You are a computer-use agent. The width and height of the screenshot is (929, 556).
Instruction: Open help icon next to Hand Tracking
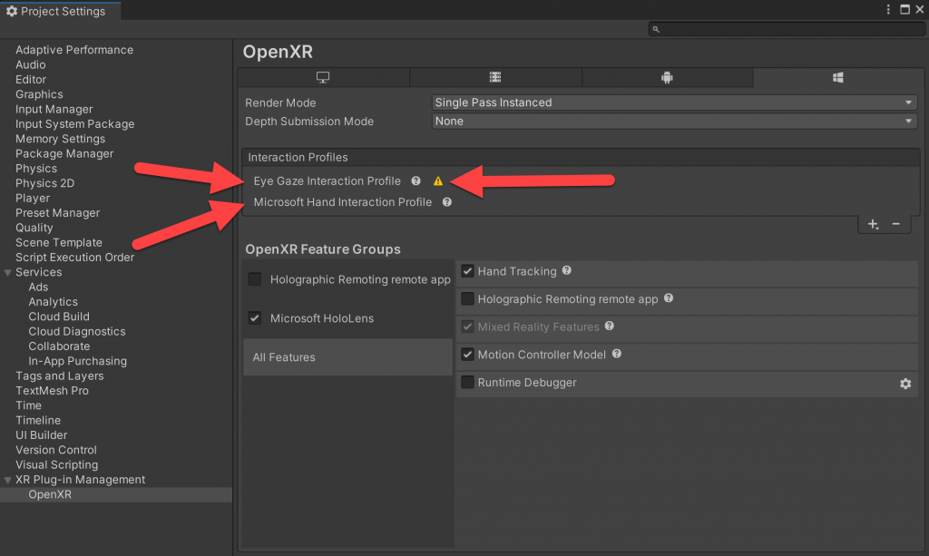[567, 270]
